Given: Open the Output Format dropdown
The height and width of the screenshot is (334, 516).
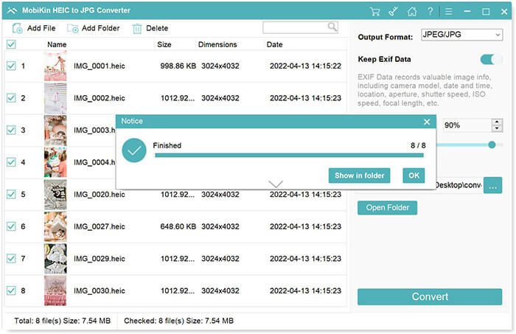Looking at the screenshot, I should (461, 35).
